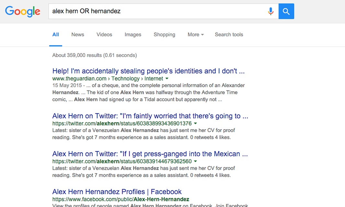345x207 pixels.
Task: Expand the Guardian result URL dropdown arrow
Action: [167, 78]
